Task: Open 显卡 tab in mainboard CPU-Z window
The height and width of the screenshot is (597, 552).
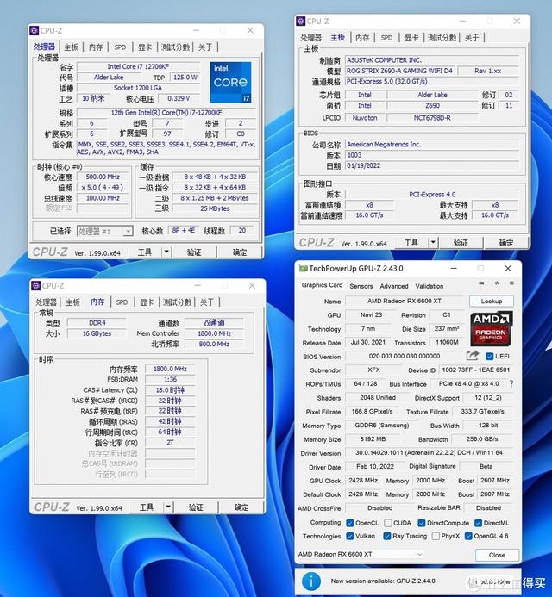Action: (411, 37)
